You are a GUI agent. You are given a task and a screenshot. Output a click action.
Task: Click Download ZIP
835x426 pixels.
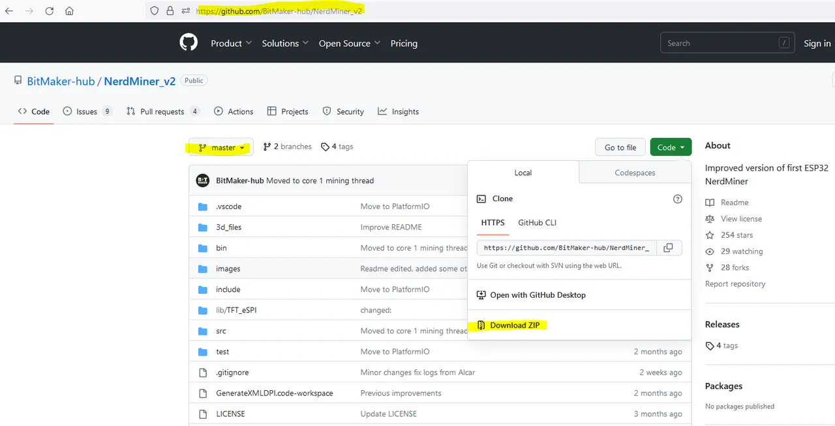click(x=515, y=325)
